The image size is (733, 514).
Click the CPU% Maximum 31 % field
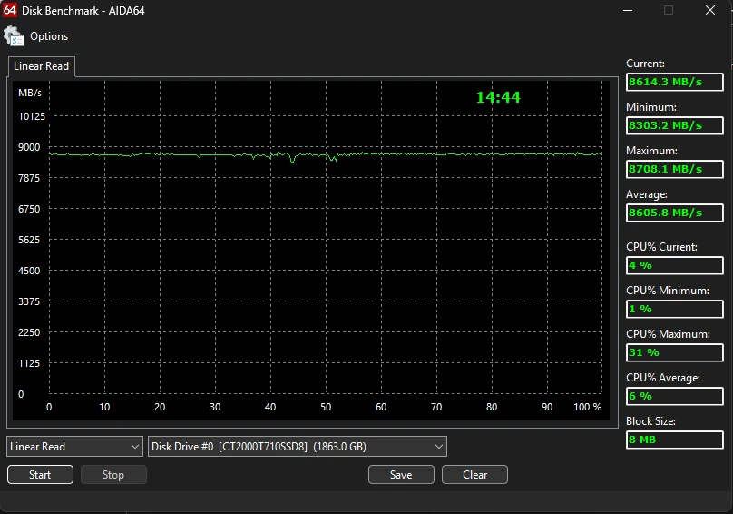(675, 352)
